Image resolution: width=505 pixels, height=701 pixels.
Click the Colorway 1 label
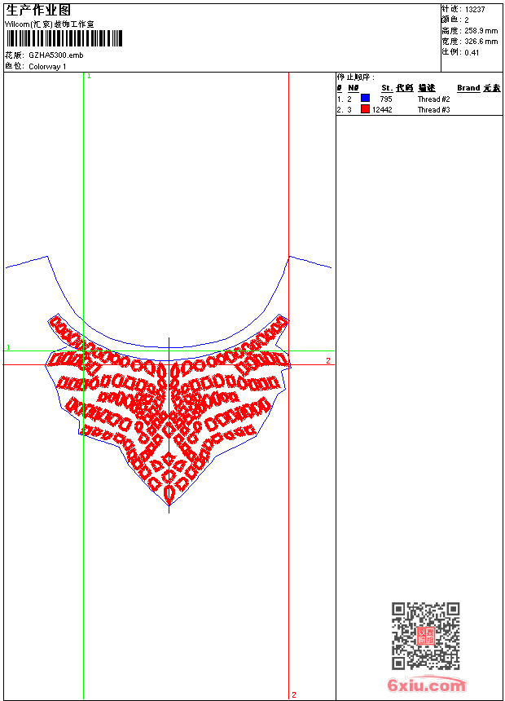click(x=47, y=66)
